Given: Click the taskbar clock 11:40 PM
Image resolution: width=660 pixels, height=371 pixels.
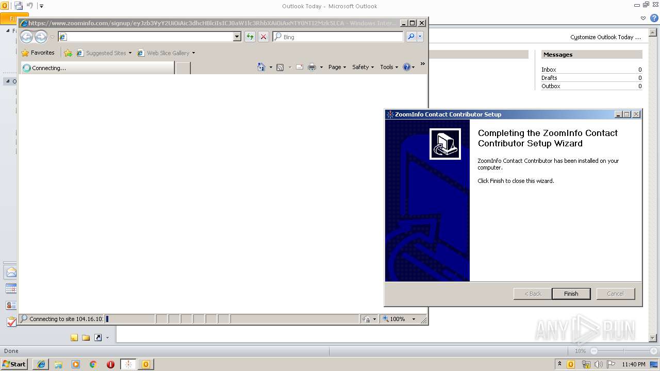Looking at the screenshot, I should (634, 364).
